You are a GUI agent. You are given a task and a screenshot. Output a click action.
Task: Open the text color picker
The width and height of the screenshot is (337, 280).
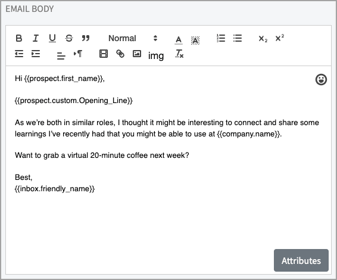pos(179,40)
